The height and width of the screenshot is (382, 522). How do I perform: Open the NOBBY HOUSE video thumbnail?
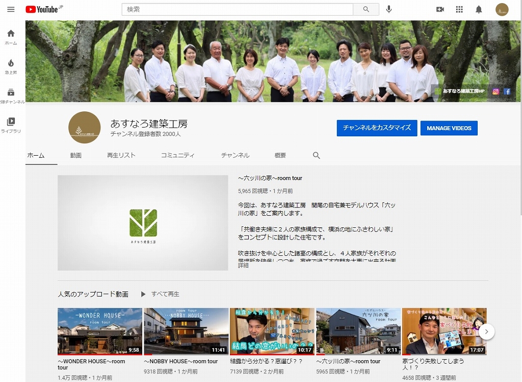pyautogui.click(x=186, y=331)
